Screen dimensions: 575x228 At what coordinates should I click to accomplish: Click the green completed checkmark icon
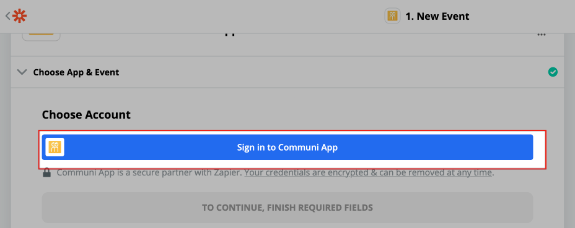tap(553, 72)
